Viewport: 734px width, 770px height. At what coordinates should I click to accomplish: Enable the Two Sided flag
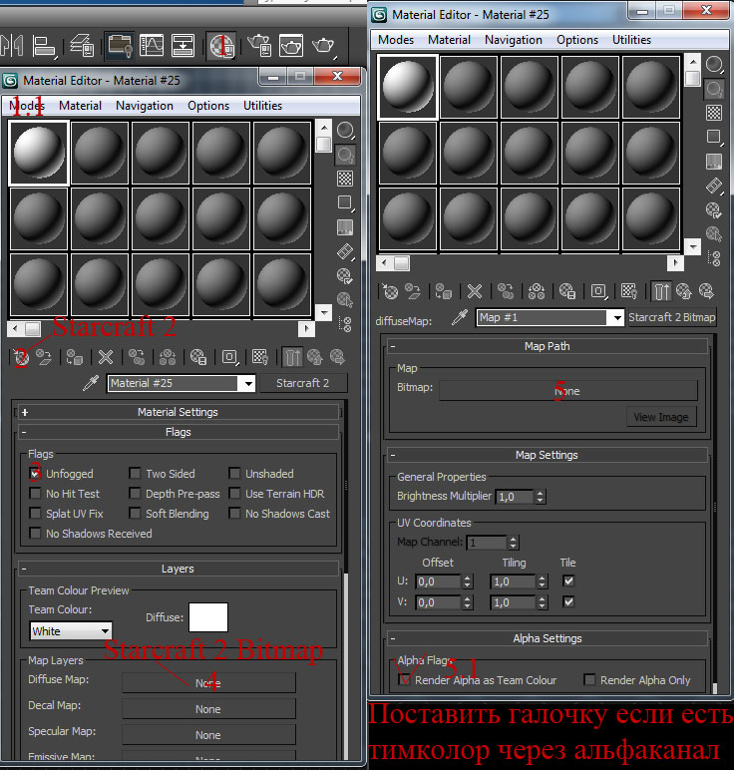135,474
